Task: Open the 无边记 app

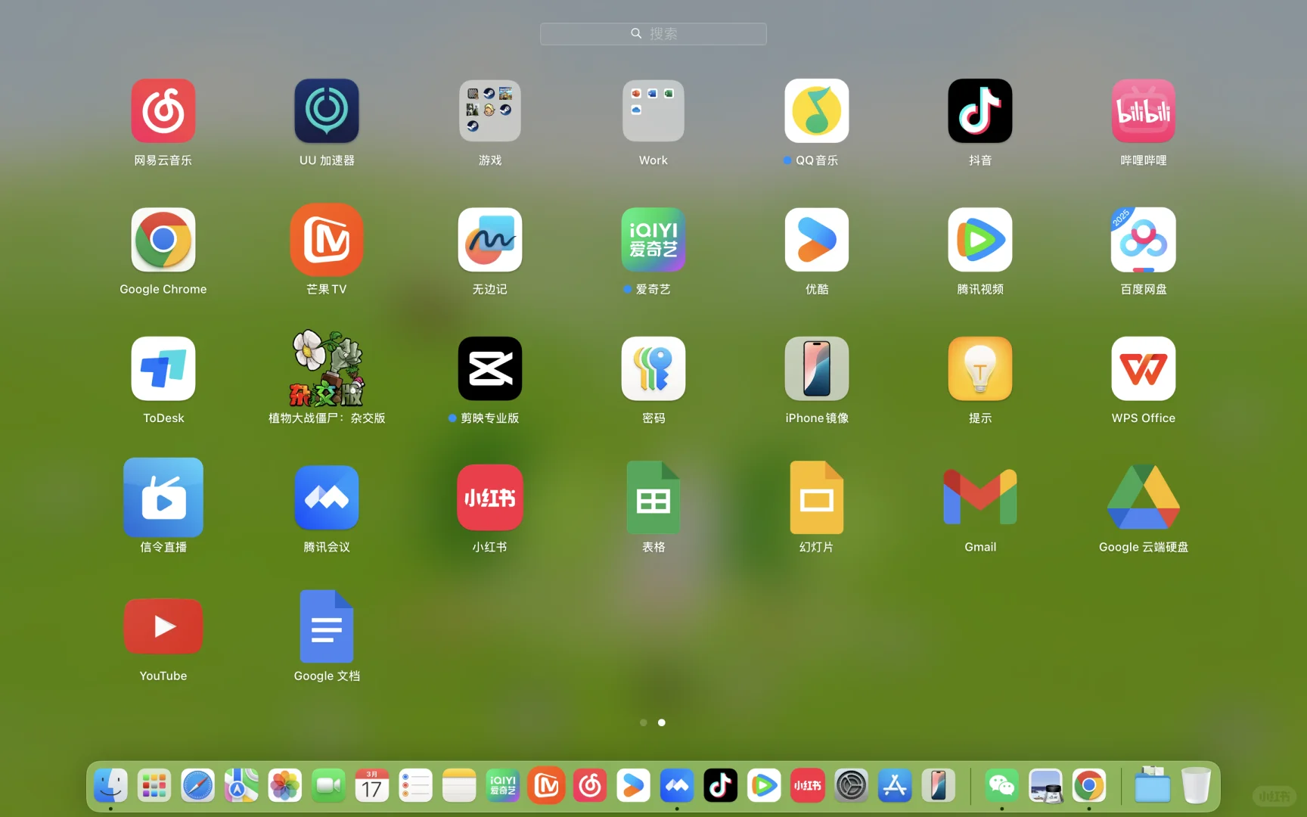Action: [x=490, y=240]
